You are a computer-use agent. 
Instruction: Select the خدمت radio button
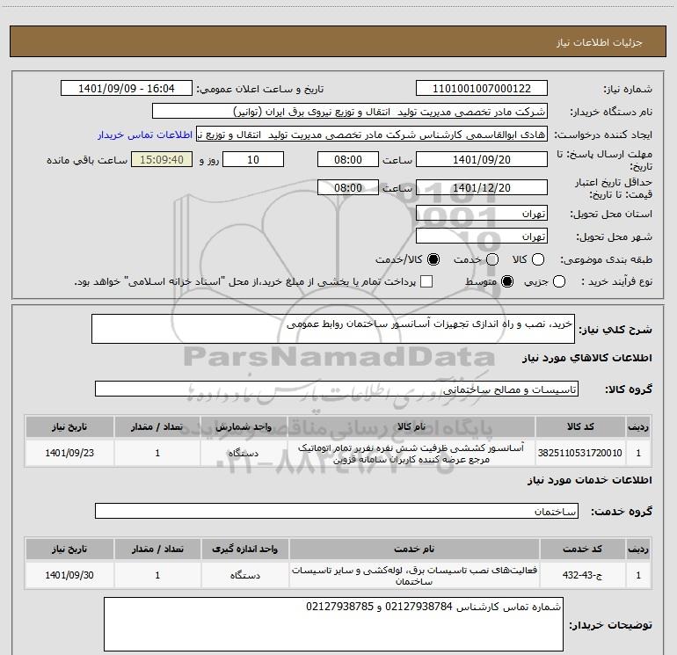492,259
